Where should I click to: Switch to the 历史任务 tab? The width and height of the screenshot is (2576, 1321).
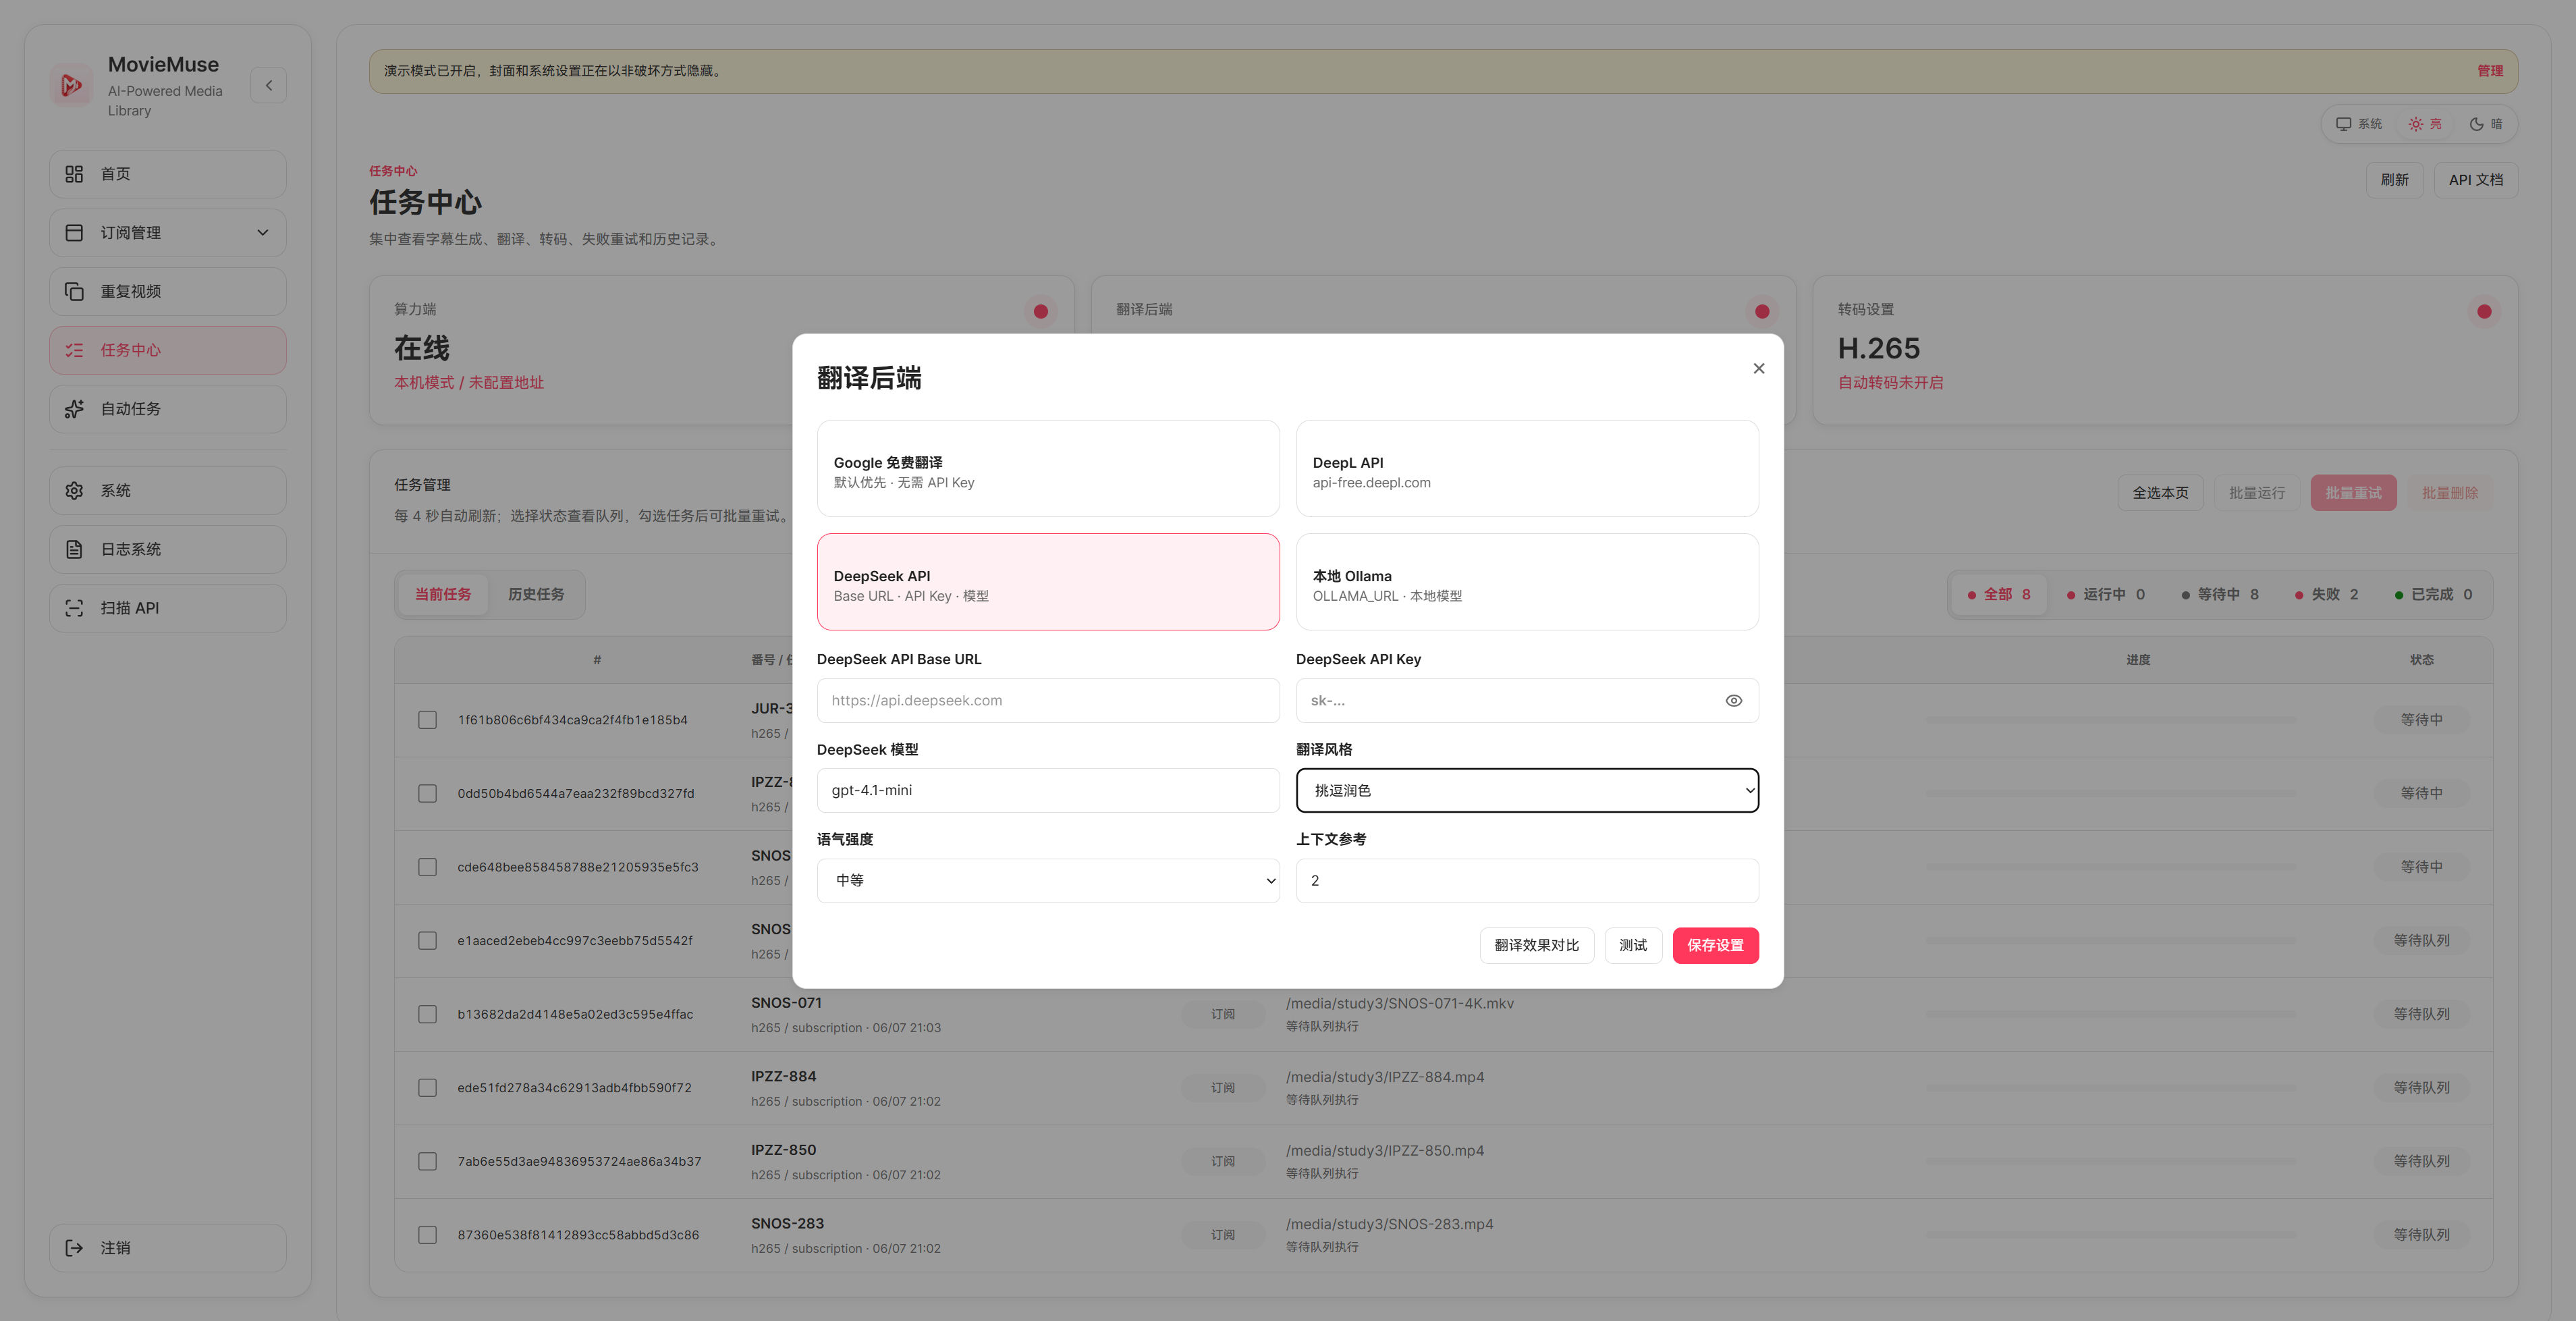pos(536,594)
